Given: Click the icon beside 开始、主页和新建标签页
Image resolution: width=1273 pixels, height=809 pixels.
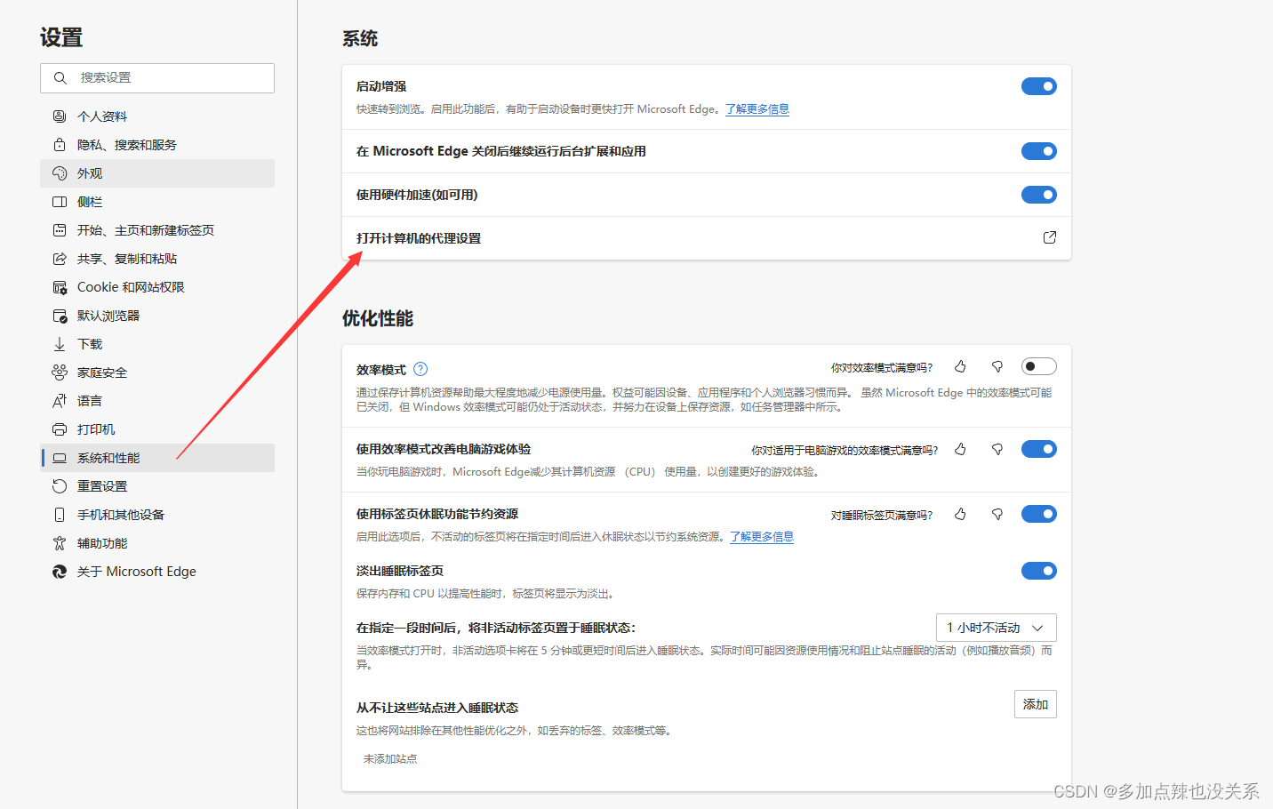Looking at the screenshot, I should pos(60,230).
